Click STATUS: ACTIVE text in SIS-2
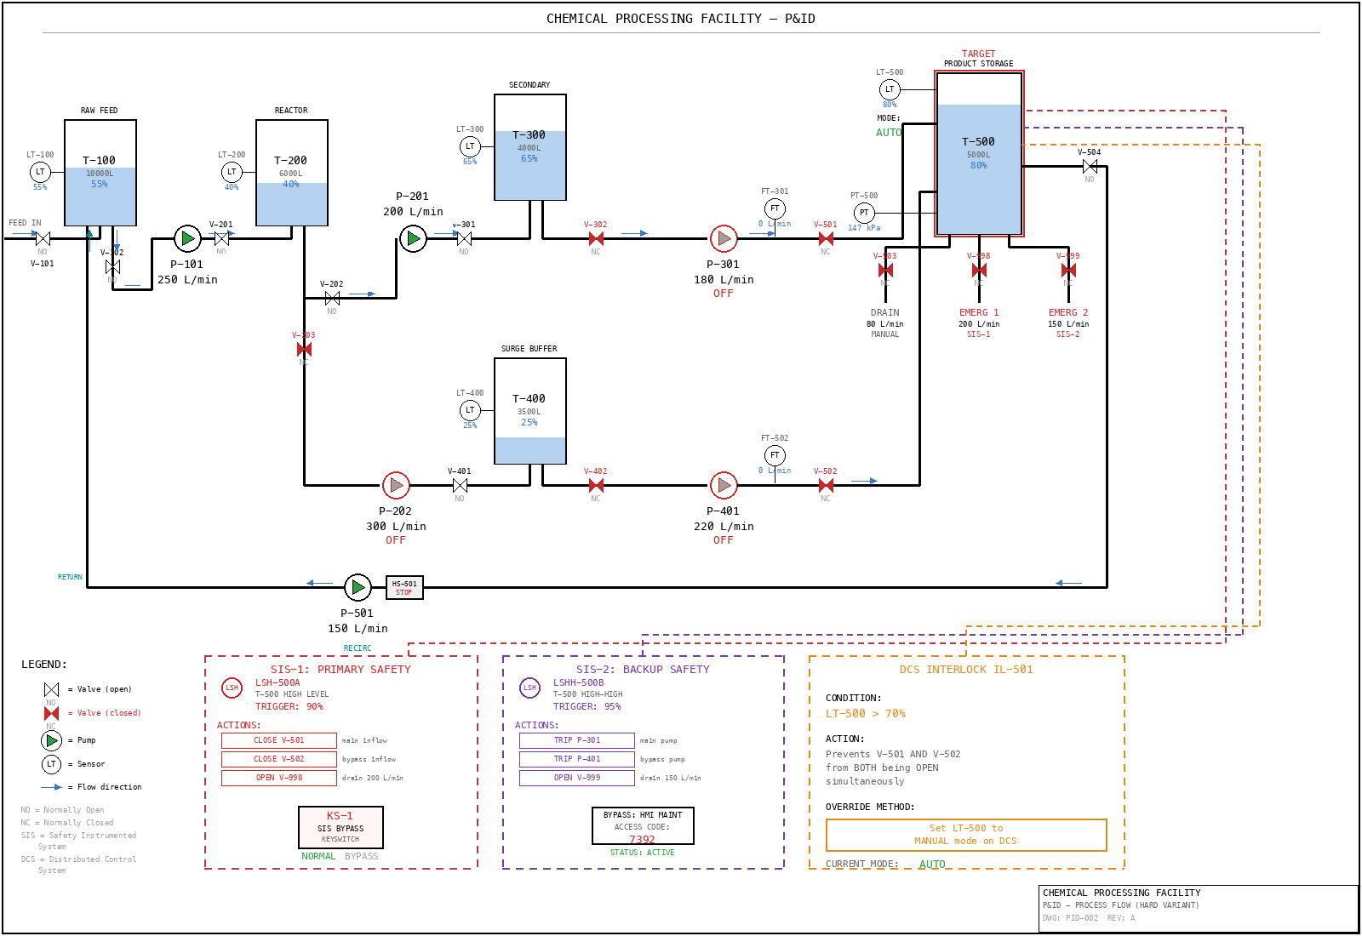This screenshot has height=936, width=1362. coord(643,853)
